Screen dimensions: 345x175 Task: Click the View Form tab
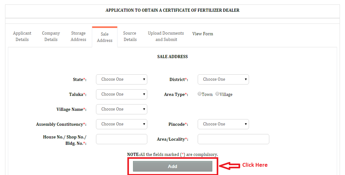203,34
